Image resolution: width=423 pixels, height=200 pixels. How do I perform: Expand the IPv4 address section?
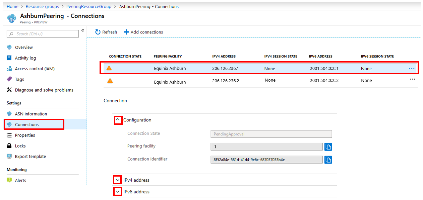pyautogui.click(x=118, y=180)
